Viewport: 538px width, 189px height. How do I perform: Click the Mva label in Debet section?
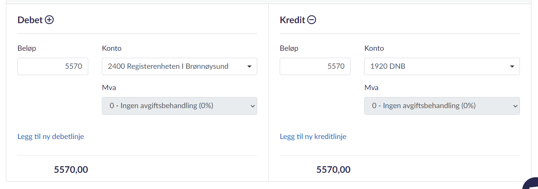pyautogui.click(x=109, y=88)
